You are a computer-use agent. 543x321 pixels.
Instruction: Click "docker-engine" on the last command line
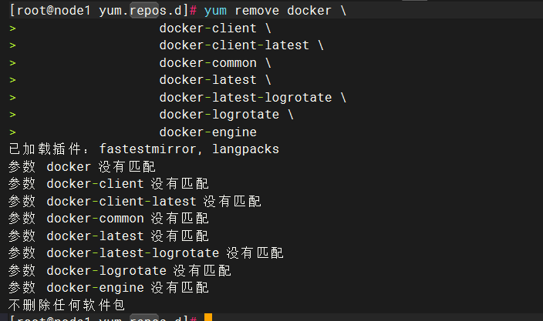[207, 132]
